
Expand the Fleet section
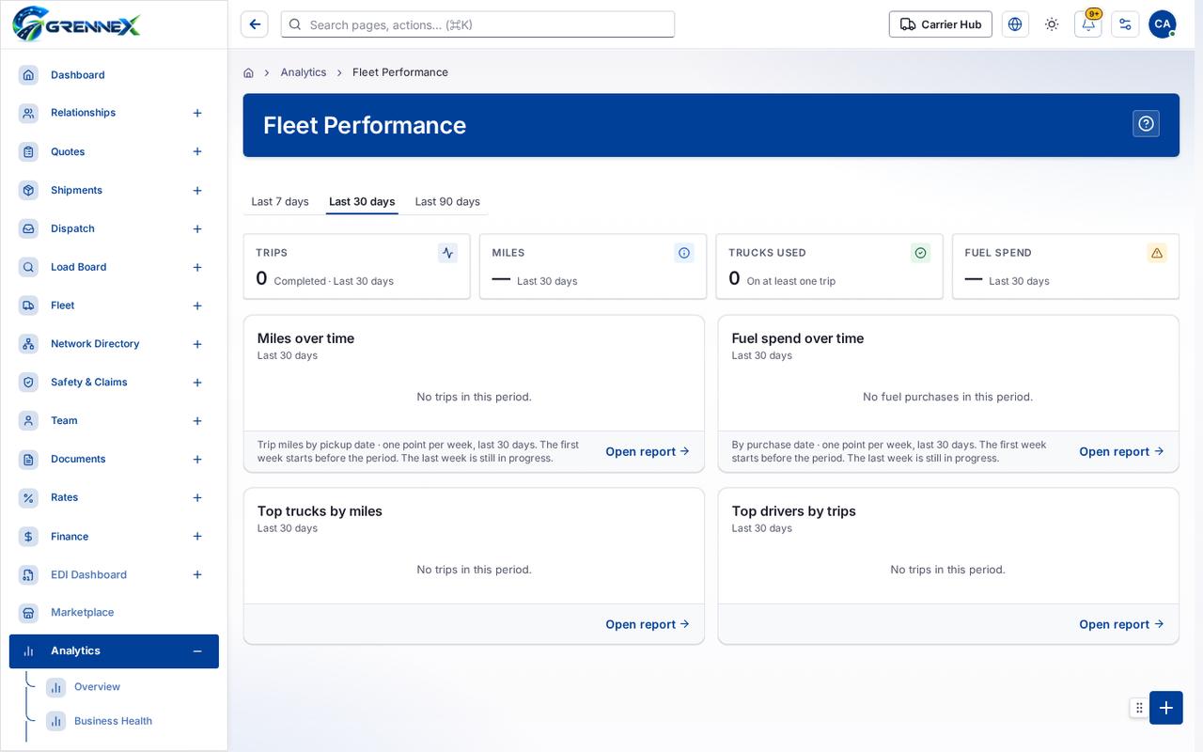197,305
